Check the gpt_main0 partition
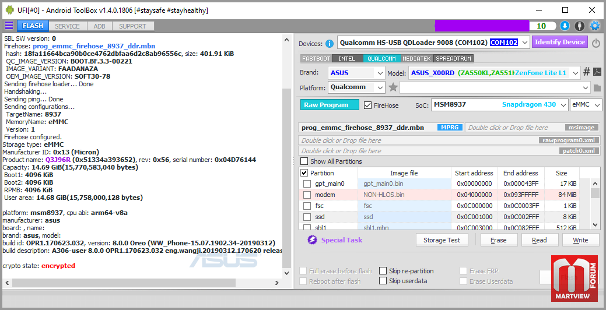 click(x=307, y=184)
